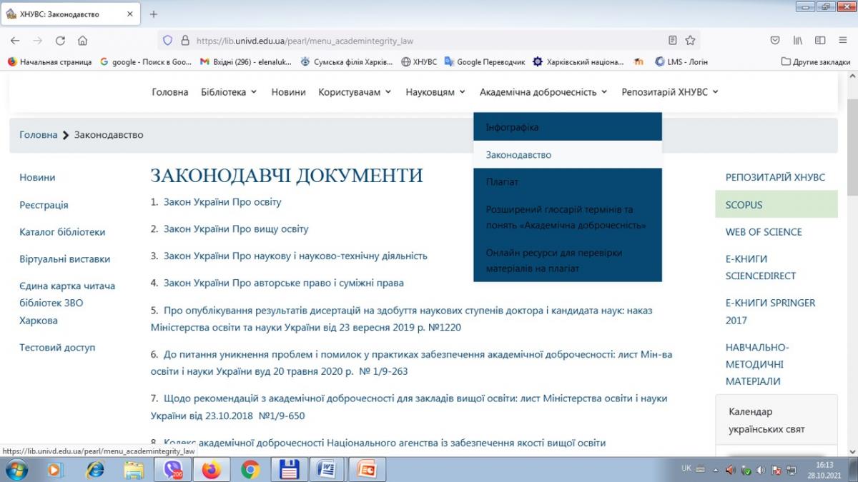Open the Сумська філія Харків... bookmark
The image size is (858, 482).
pos(347,62)
